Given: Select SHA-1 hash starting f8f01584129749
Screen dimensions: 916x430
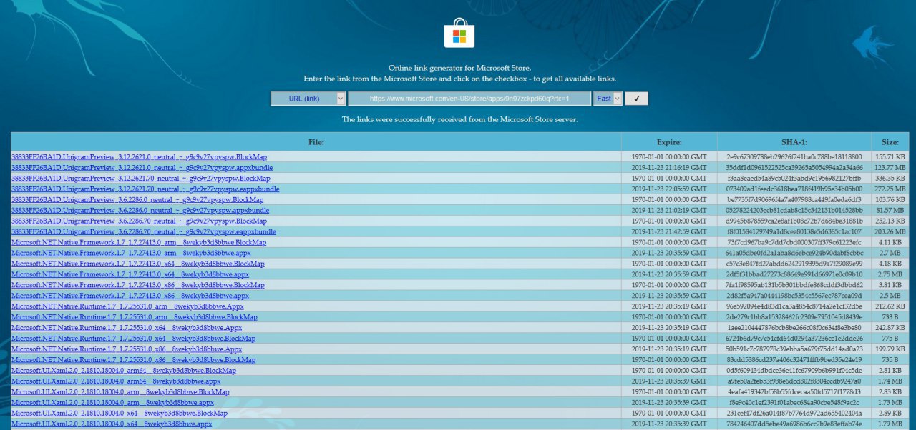Looking at the screenshot, I should [794, 231].
